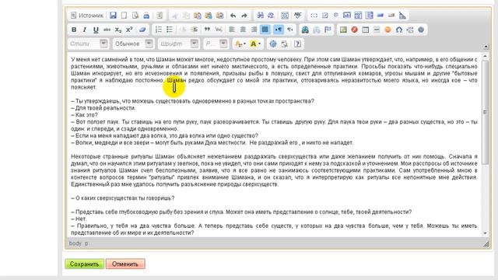The height and width of the screenshot is (280, 498).
Task: Set left-to-right text direction
Action: click(279, 30)
